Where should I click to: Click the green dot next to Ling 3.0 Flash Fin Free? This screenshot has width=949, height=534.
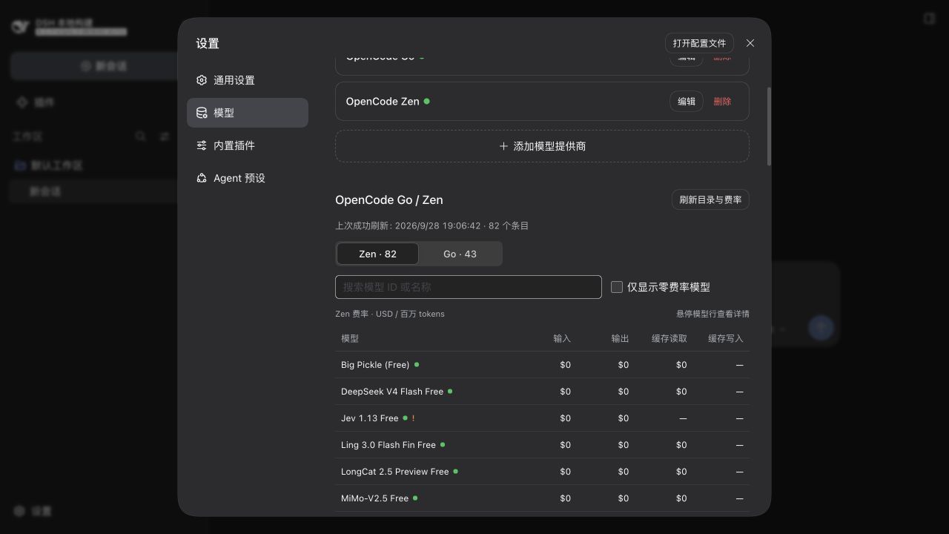[x=443, y=445]
